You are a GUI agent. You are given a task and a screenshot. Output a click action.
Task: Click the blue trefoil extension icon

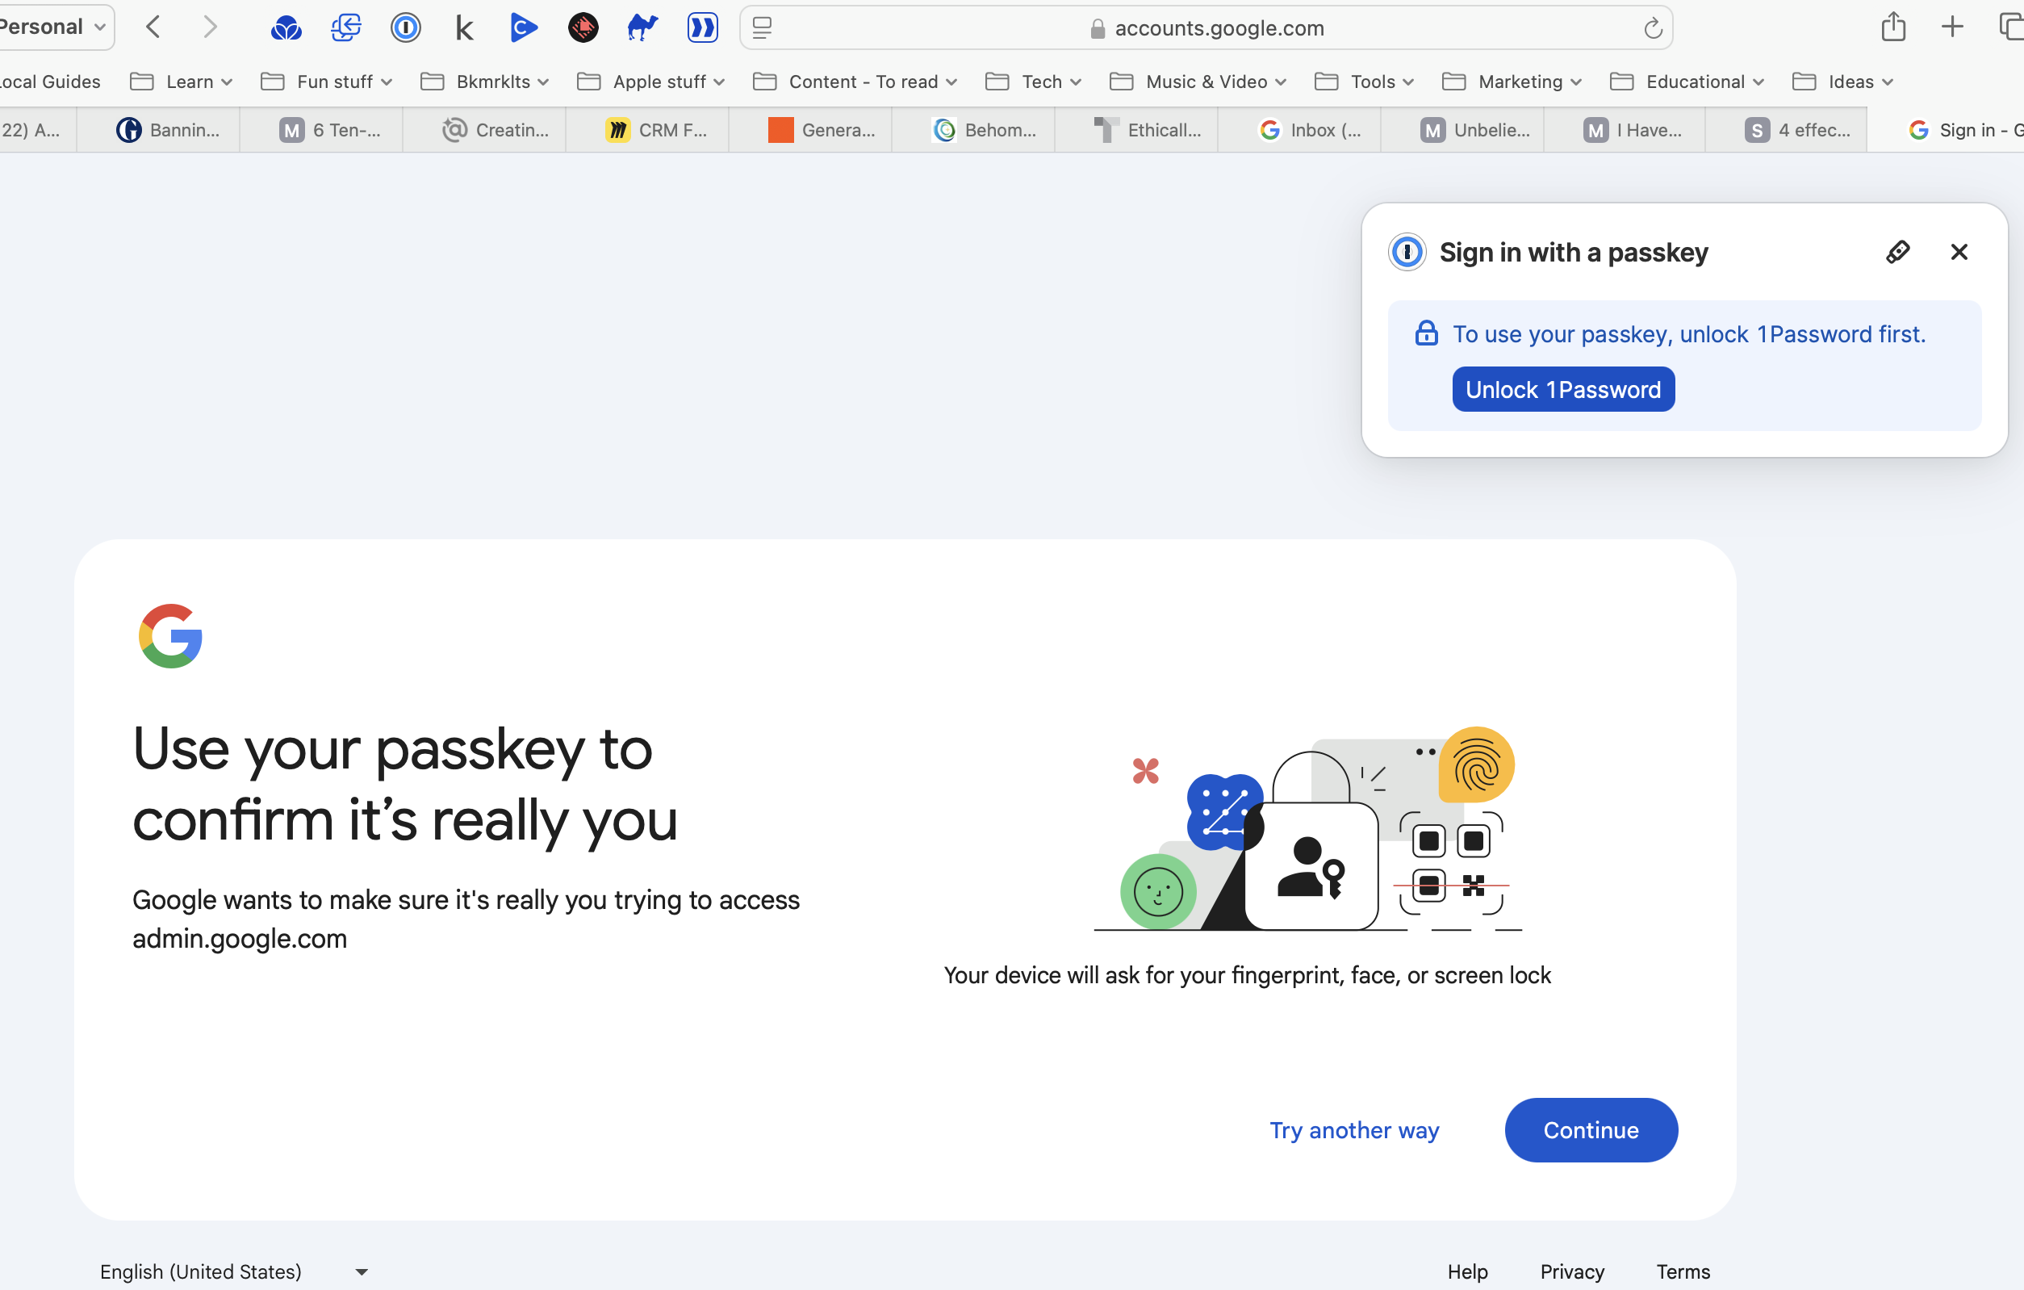click(286, 27)
